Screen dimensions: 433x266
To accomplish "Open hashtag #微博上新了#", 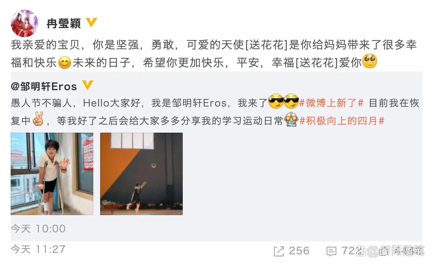I will [332, 103].
